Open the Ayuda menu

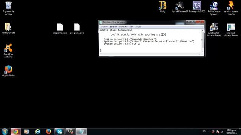pyautogui.click(x=138, y=27)
